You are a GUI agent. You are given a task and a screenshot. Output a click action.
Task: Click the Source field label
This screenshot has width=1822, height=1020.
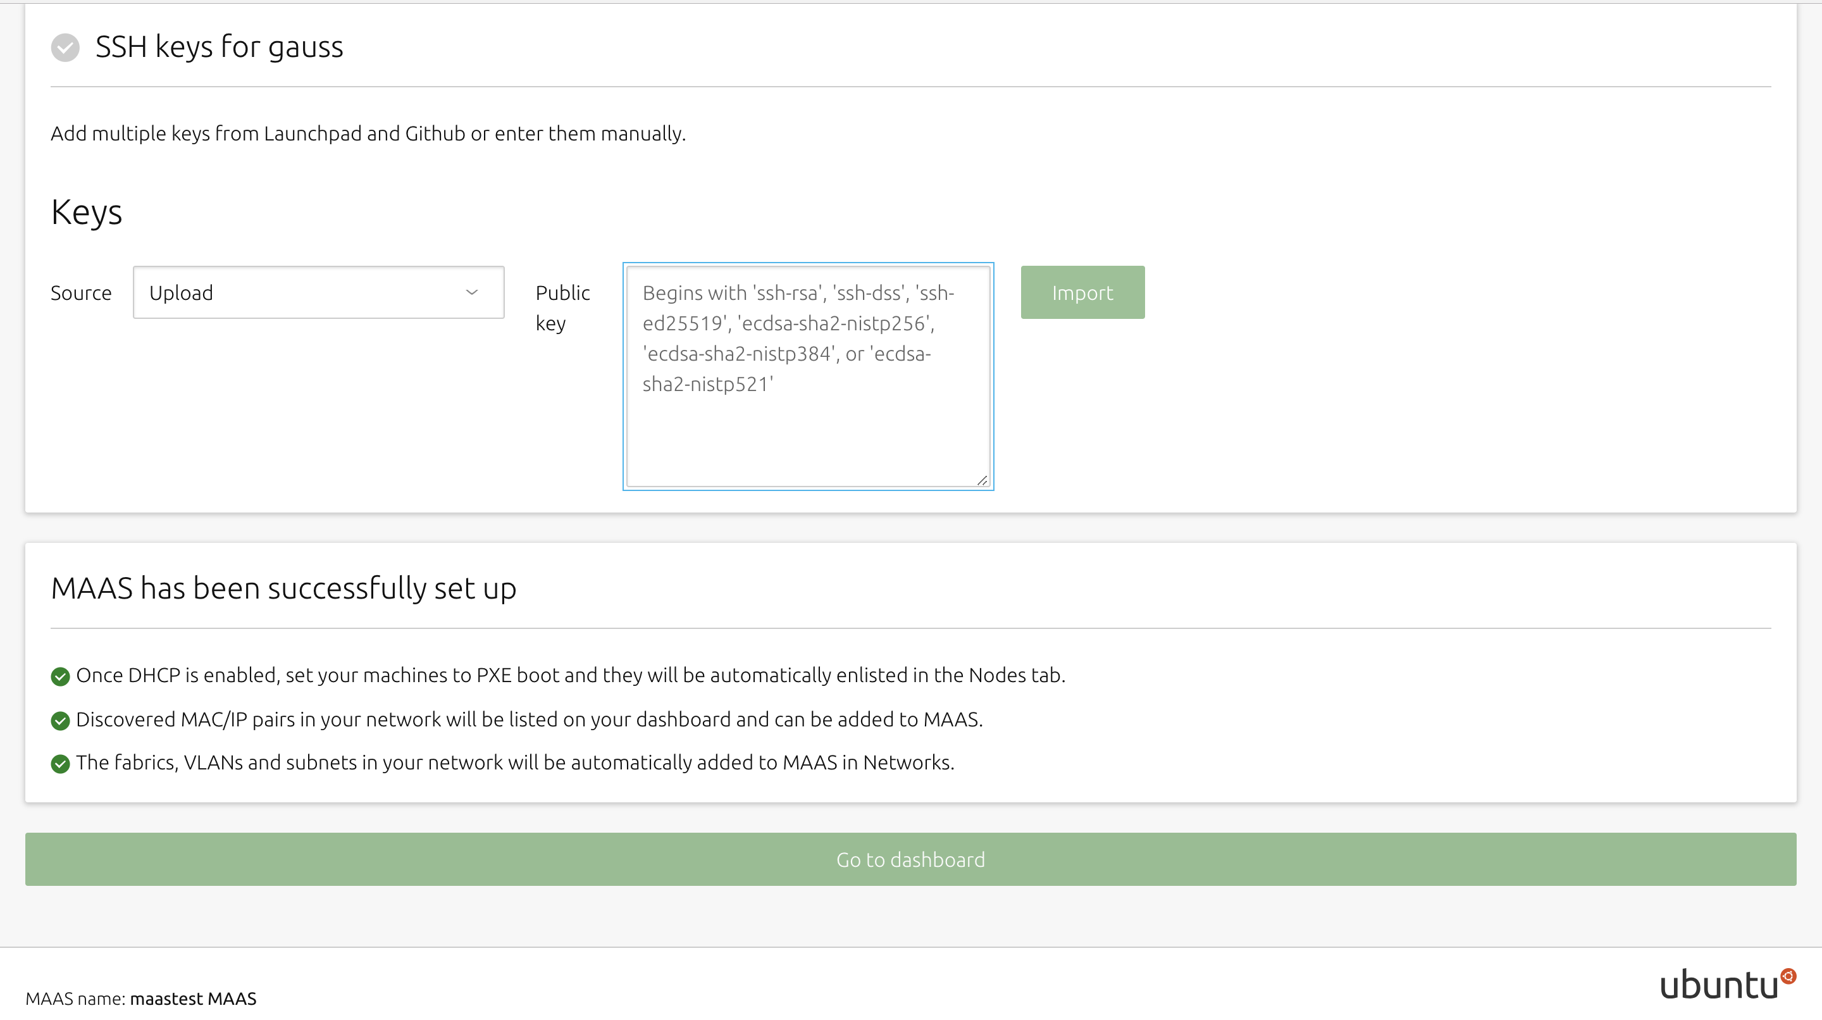(80, 293)
